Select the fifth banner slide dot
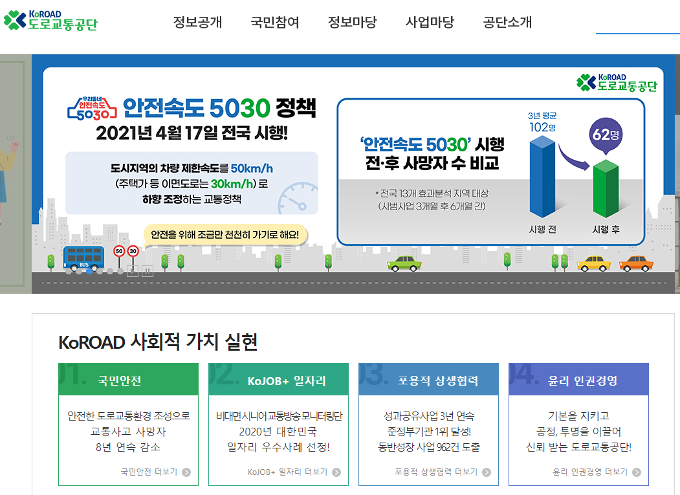Image resolution: width=680 pixels, height=495 pixels. (x=110, y=271)
